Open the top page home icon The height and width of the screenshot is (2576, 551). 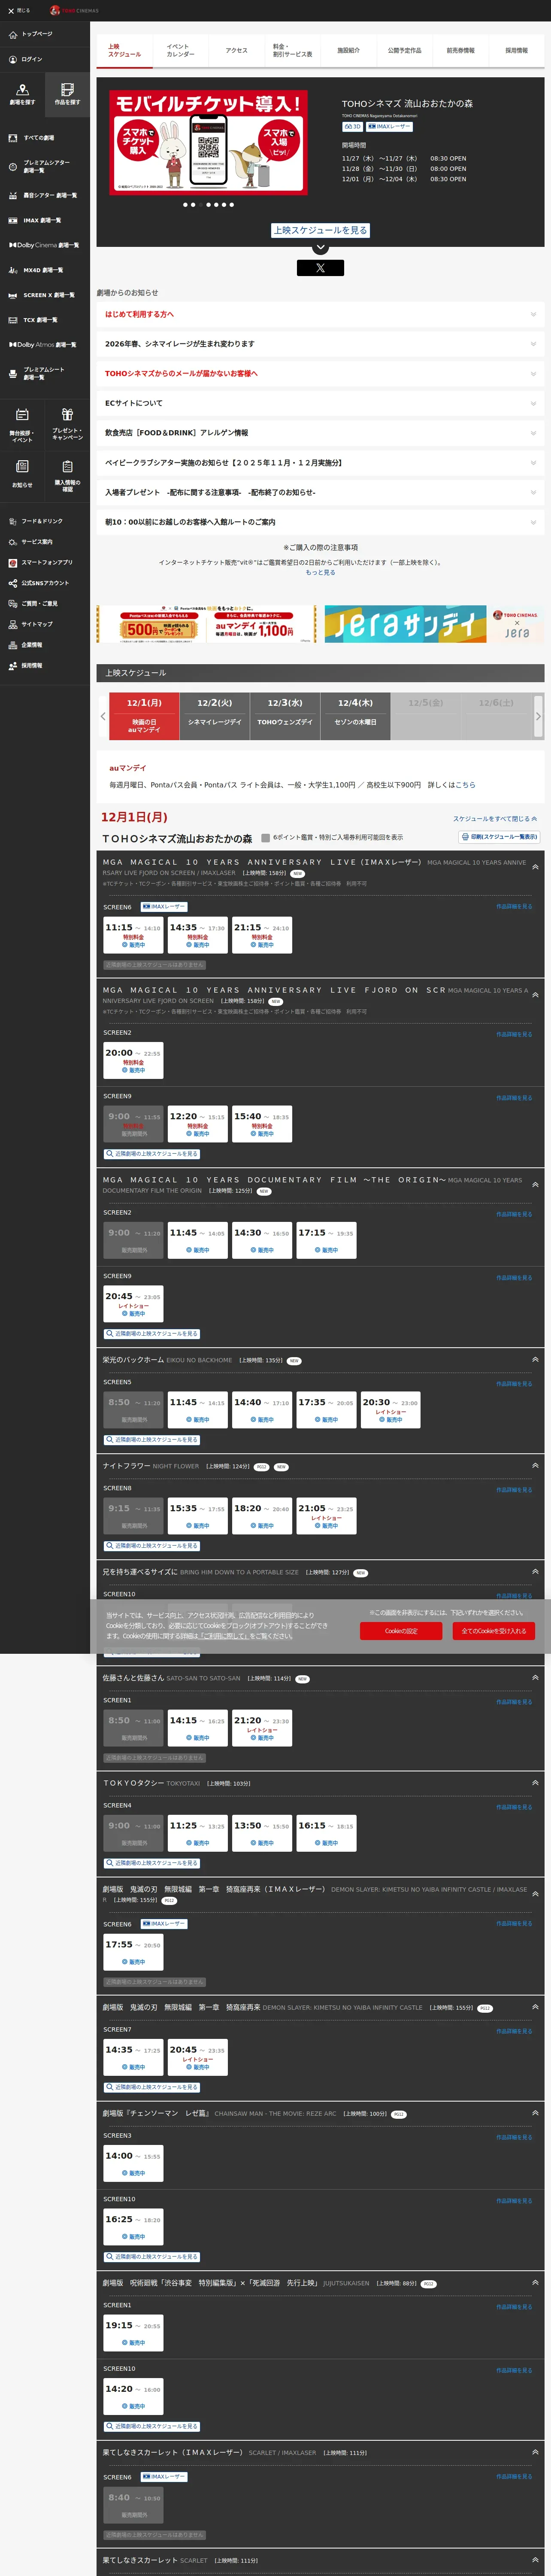click(x=12, y=34)
